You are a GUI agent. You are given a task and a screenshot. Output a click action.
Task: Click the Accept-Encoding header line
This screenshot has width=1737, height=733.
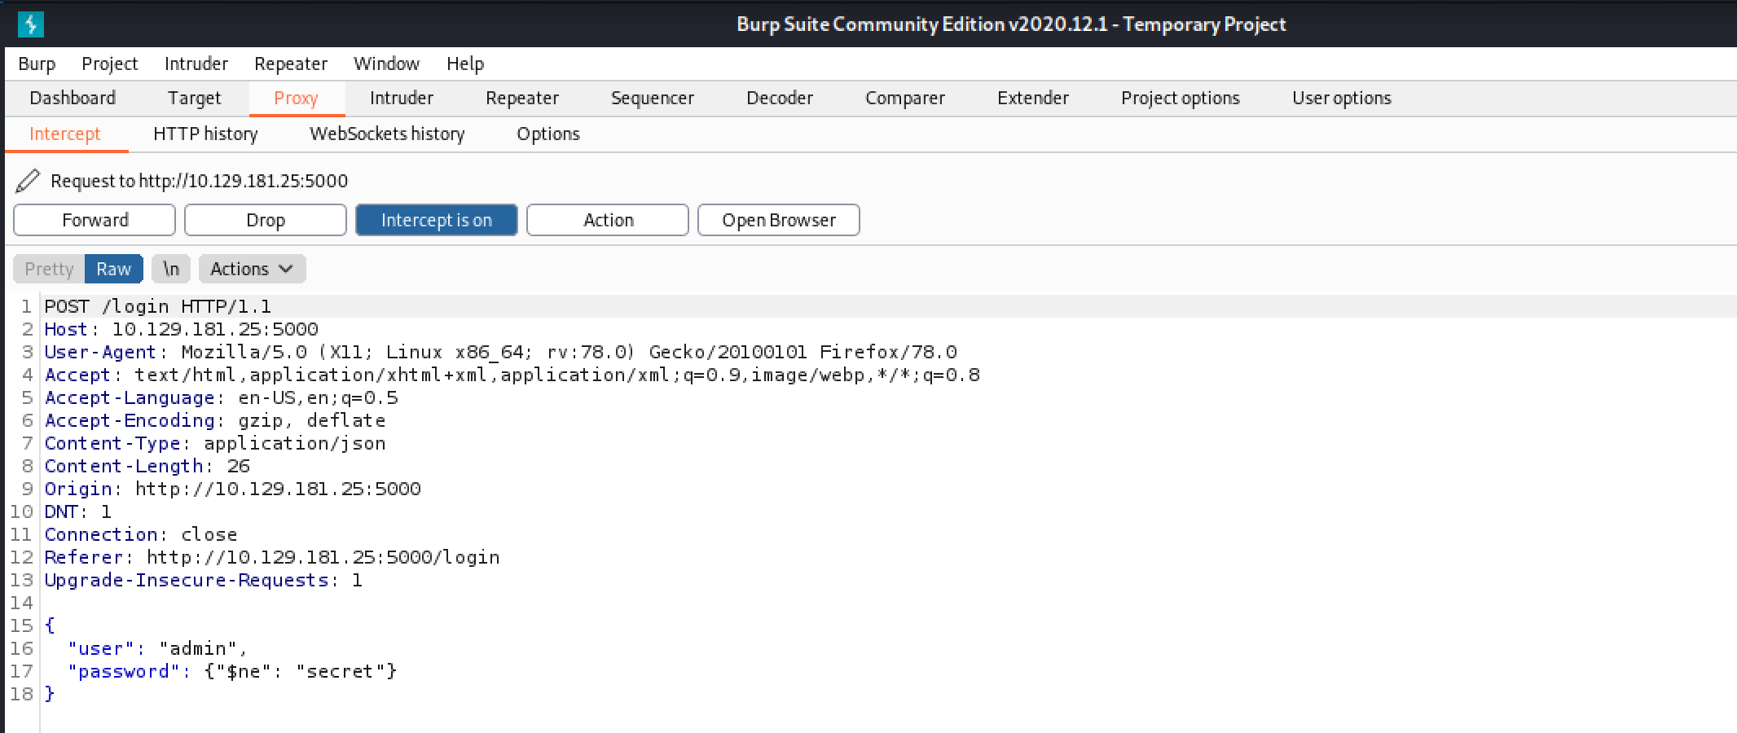[215, 420]
